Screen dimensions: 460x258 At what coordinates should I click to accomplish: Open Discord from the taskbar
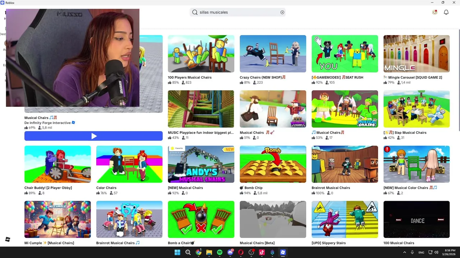(x=230, y=252)
